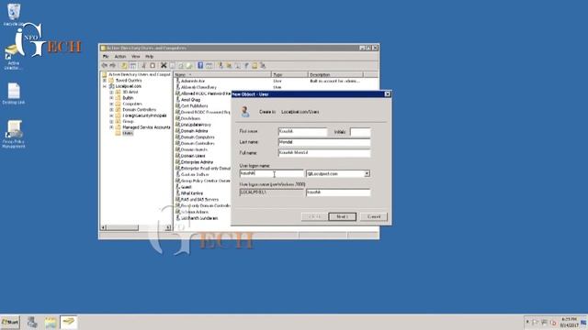Click the Windows Start button

tap(10, 322)
